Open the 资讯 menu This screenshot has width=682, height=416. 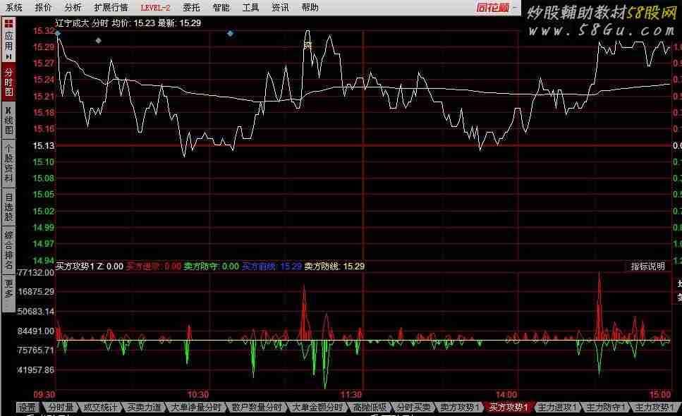(280, 7)
